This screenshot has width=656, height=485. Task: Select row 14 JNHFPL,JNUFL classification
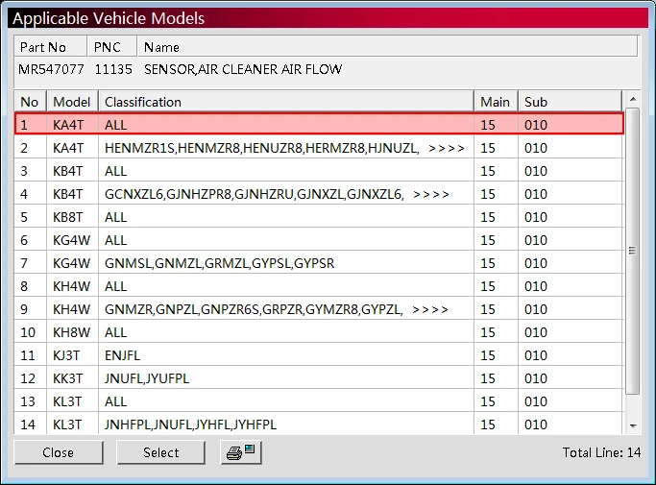pyautogui.click(x=190, y=424)
